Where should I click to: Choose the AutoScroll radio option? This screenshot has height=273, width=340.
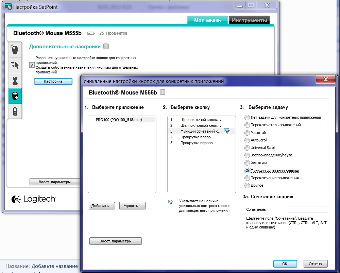pos(247,140)
